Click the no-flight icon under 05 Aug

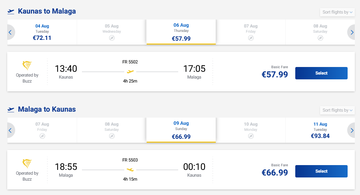pyautogui.click(x=111, y=38)
